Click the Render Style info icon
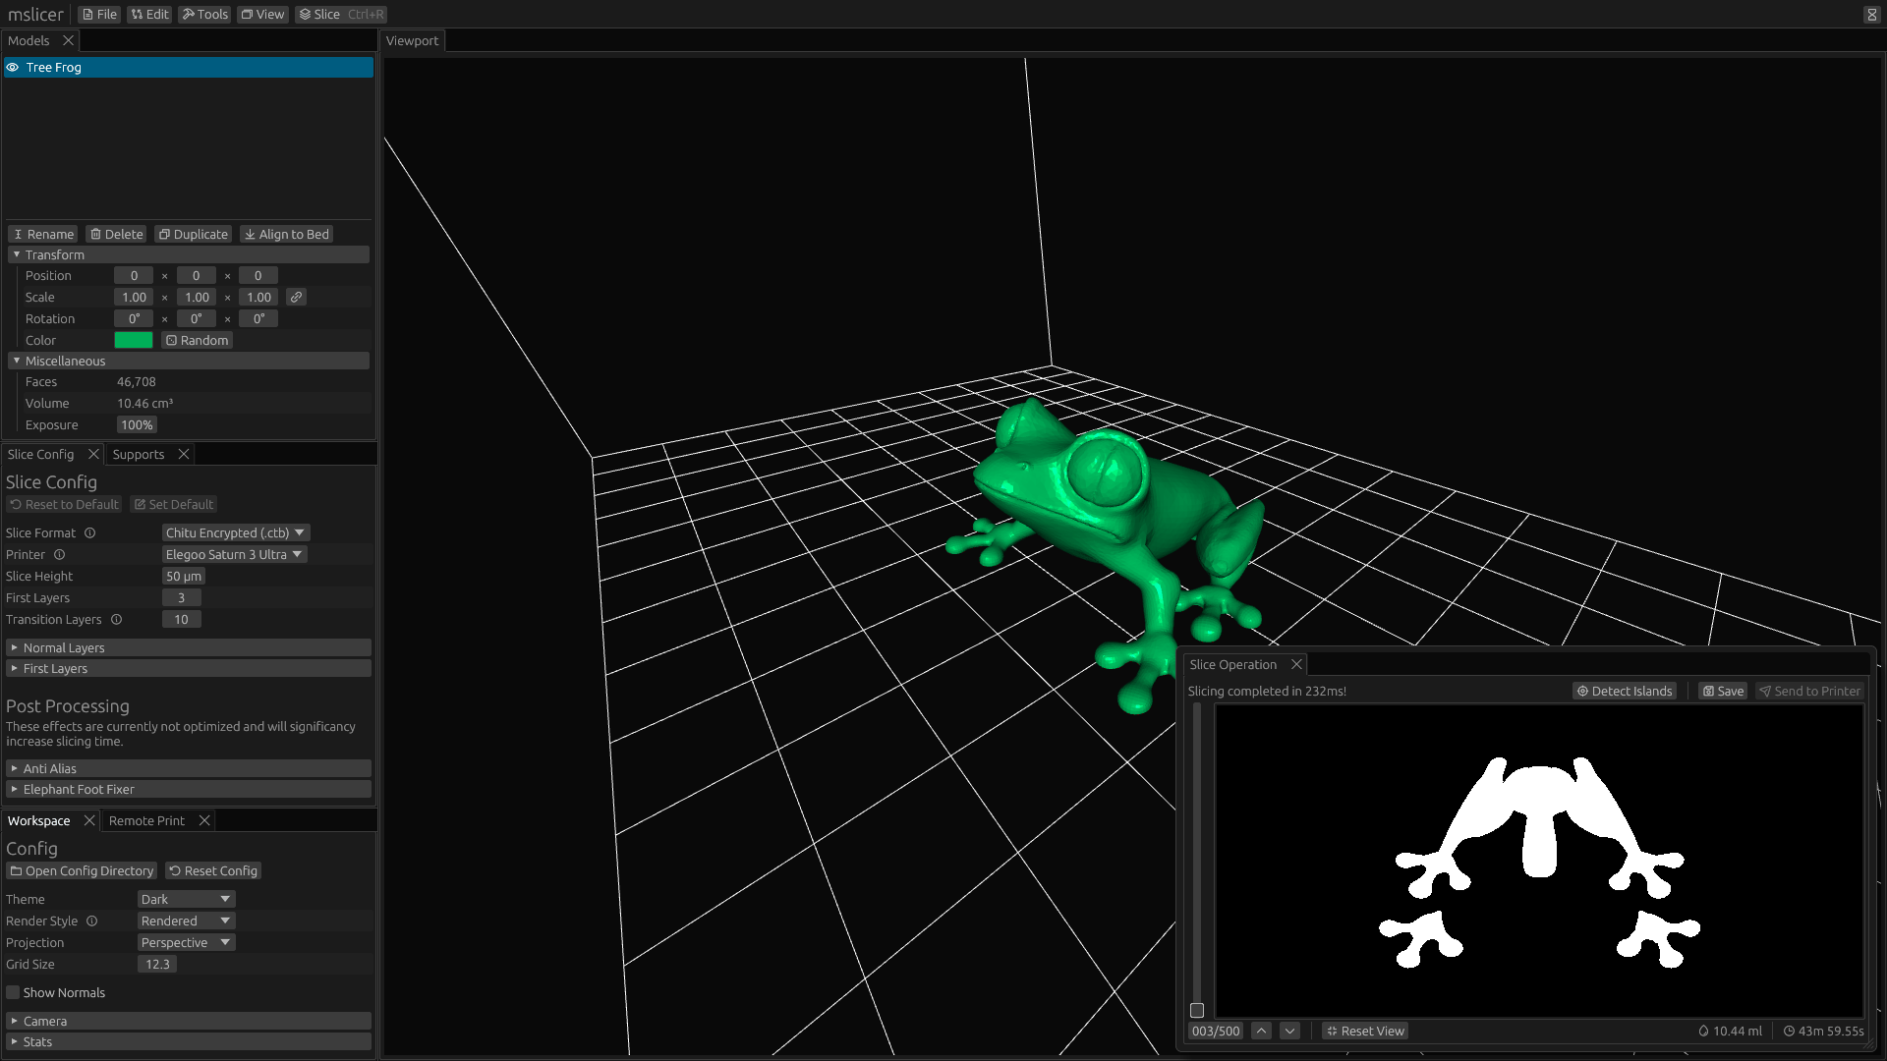The width and height of the screenshot is (1887, 1061). click(91, 921)
